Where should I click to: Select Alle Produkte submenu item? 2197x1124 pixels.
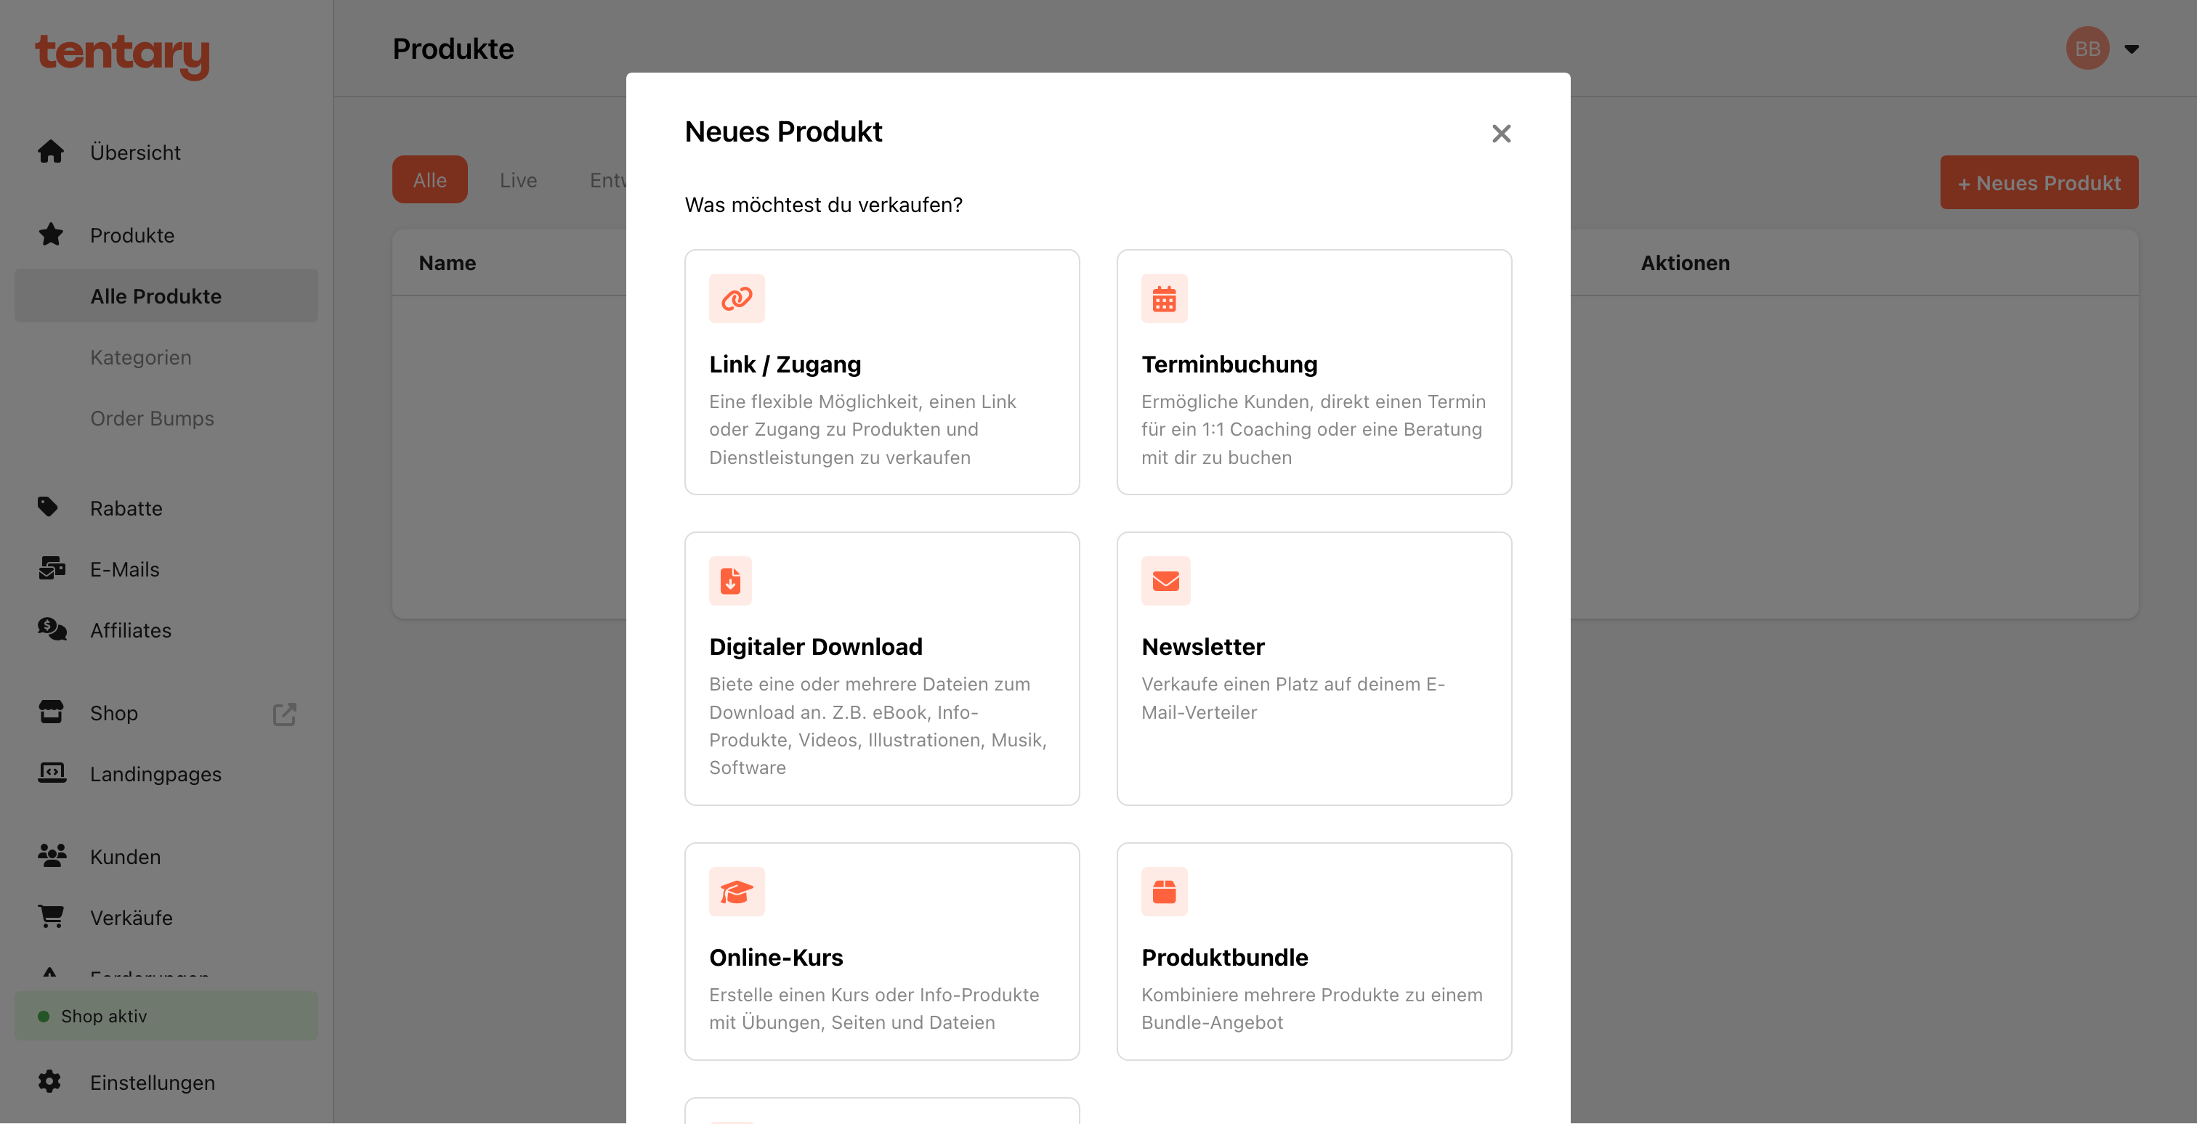click(x=166, y=296)
